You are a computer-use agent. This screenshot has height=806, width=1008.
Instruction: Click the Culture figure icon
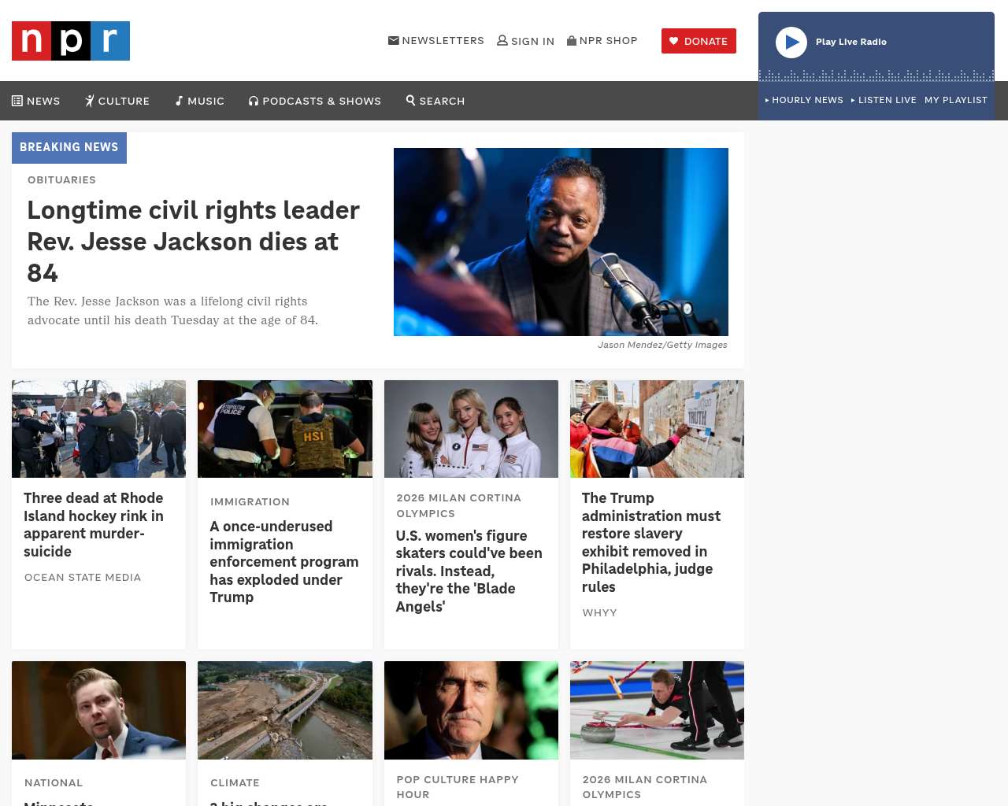(x=90, y=101)
